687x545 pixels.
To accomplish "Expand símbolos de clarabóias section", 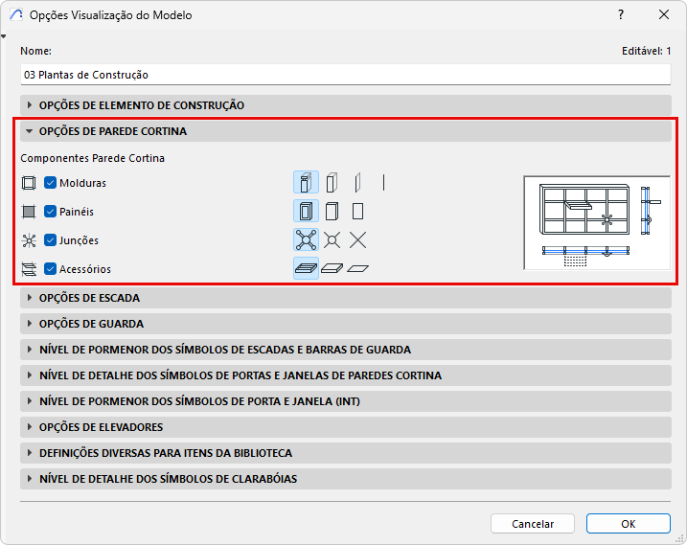I will point(346,479).
